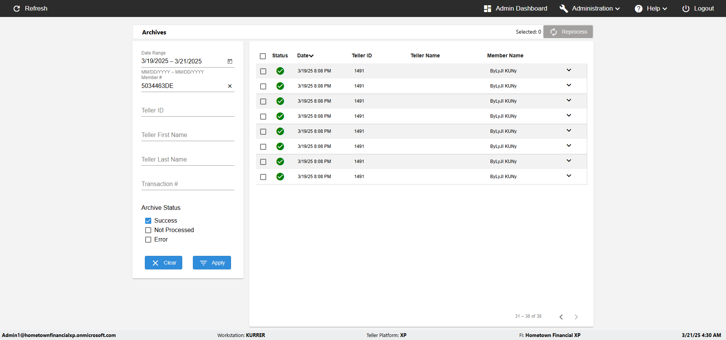The height and width of the screenshot is (340, 726).
Task: Expand the first archive row details
Action: [x=569, y=70]
